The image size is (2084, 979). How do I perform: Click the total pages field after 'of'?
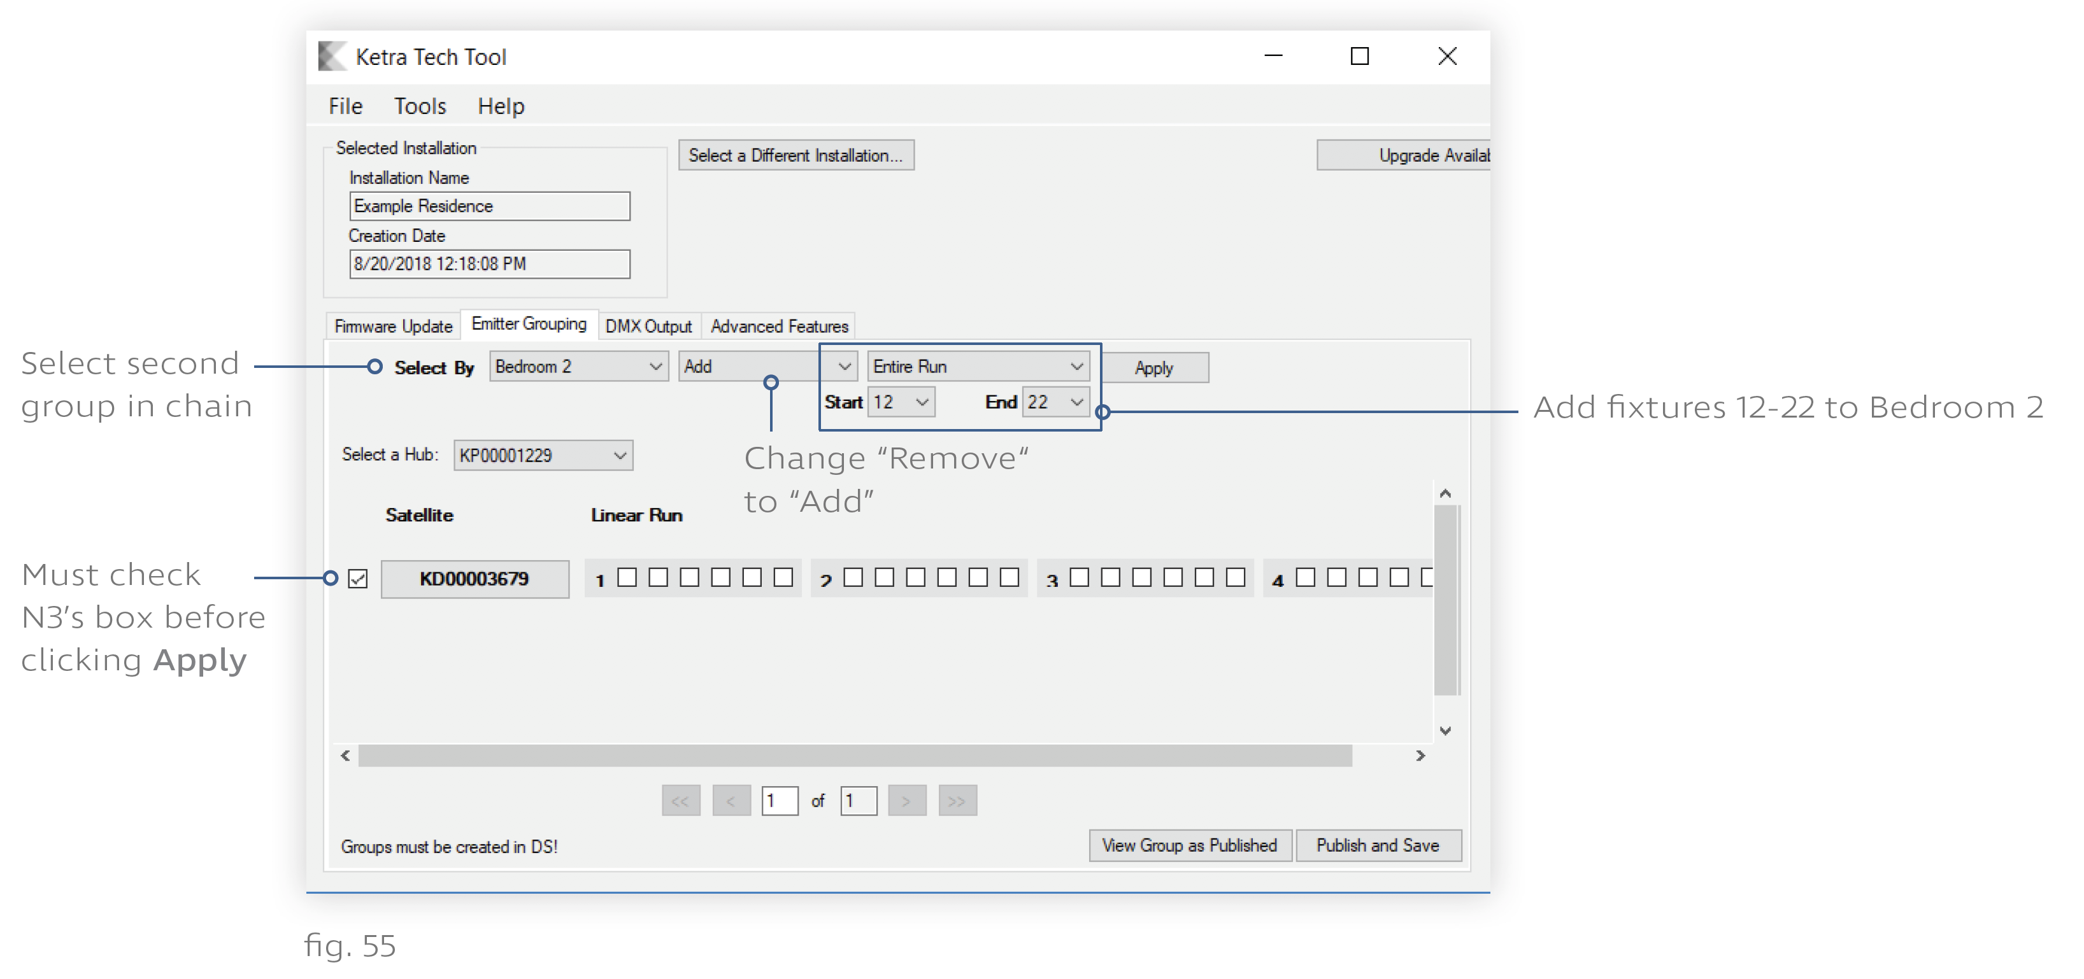point(859,801)
